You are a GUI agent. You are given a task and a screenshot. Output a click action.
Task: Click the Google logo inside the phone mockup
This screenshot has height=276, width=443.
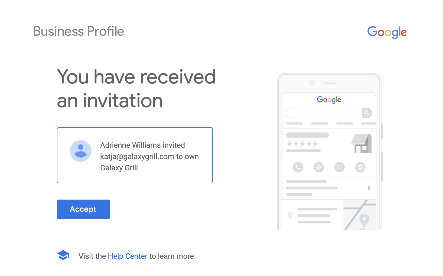point(329,100)
